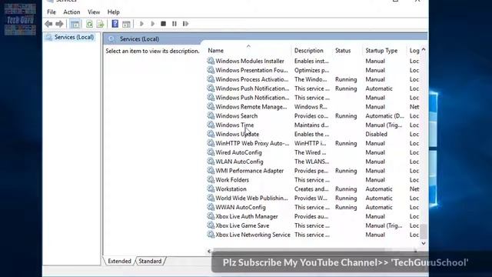The image size is (492, 277).
Task: Toggle Show/Hide Console Tree toolbar icon
Action: (x=75, y=24)
